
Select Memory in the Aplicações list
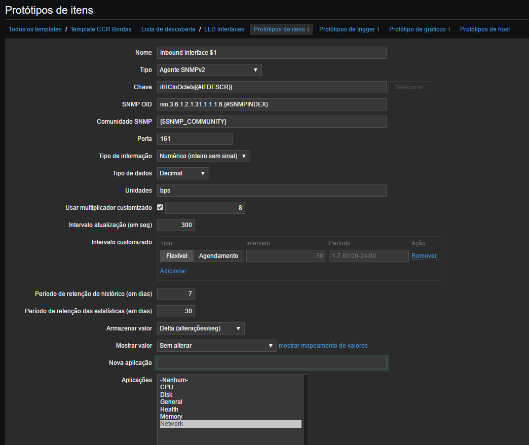(x=171, y=417)
